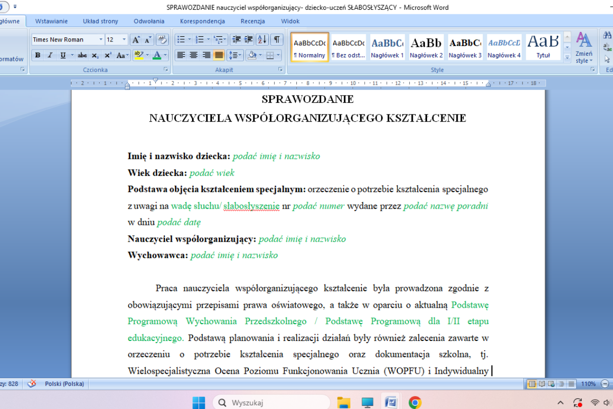
Task: Click the Clear Formatting eraser icon
Action: click(x=162, y=39)
